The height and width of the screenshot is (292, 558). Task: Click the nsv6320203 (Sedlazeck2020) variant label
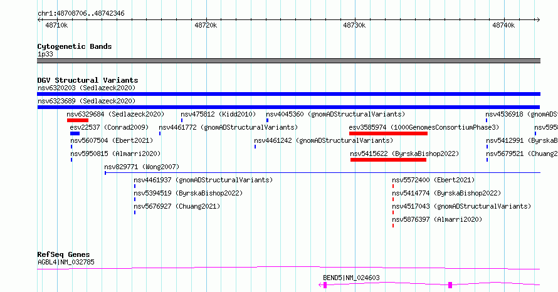point(87,88)
